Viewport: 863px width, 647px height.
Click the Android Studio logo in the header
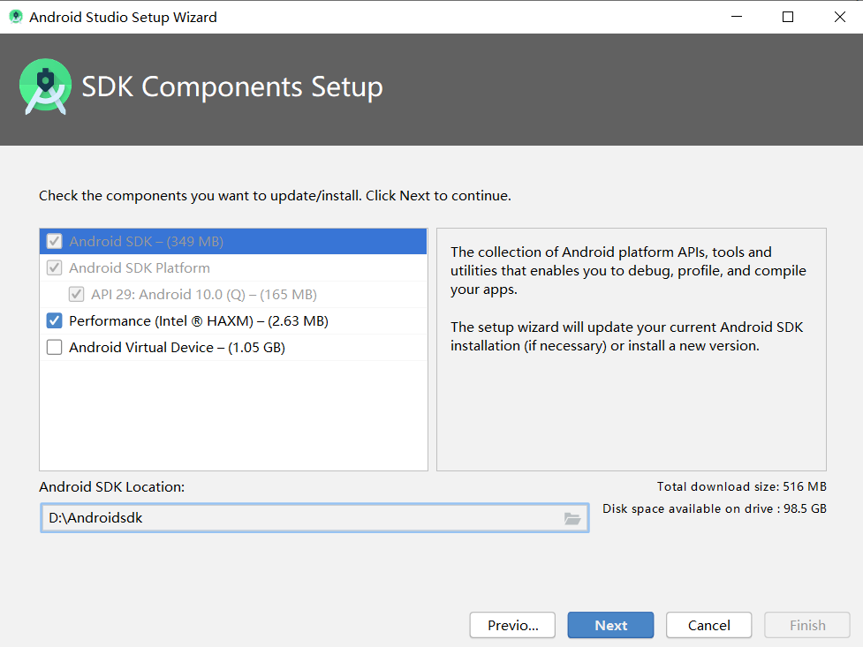[46, 87]
